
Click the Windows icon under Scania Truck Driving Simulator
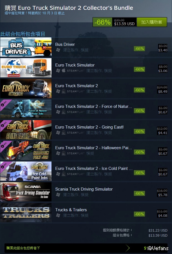point(58,194)
